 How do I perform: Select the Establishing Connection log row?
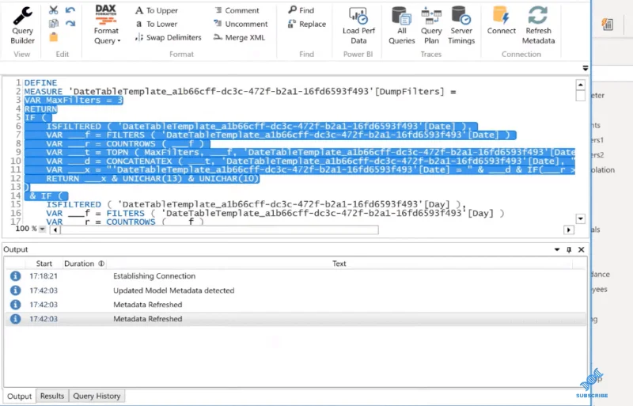pos(295,276)
